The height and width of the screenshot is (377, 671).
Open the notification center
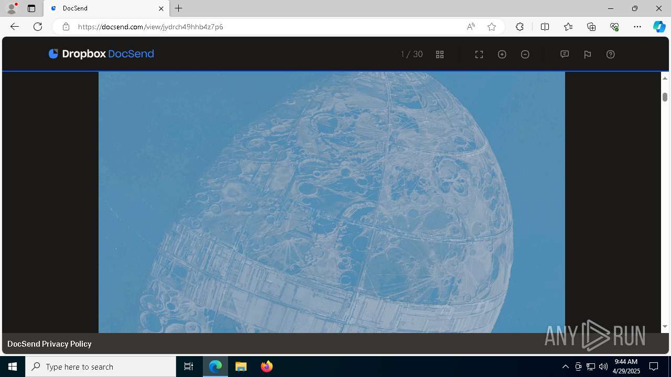click(x=654, y=367)
